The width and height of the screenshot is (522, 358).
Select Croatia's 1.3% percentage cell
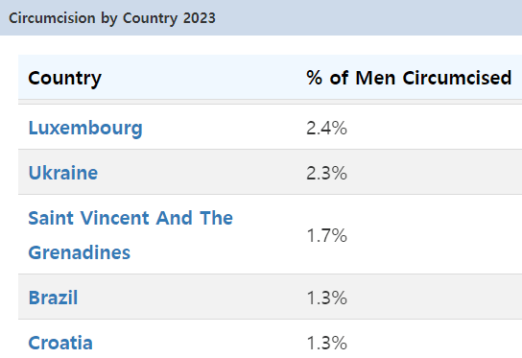pos(326,343)
